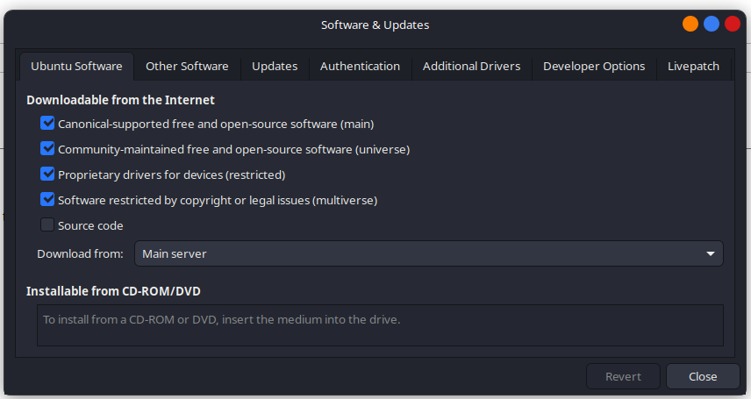
Task: Open the Updates tab
Action: coord(275,67)
